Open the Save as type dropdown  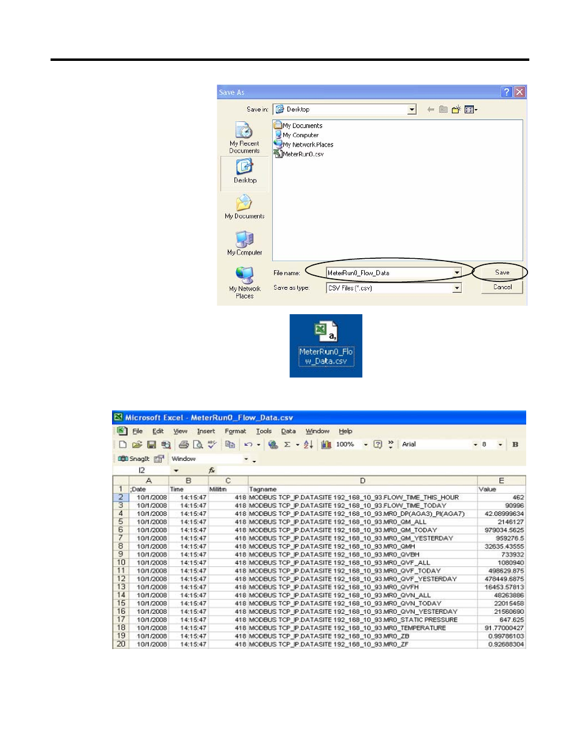pos(457,288)
